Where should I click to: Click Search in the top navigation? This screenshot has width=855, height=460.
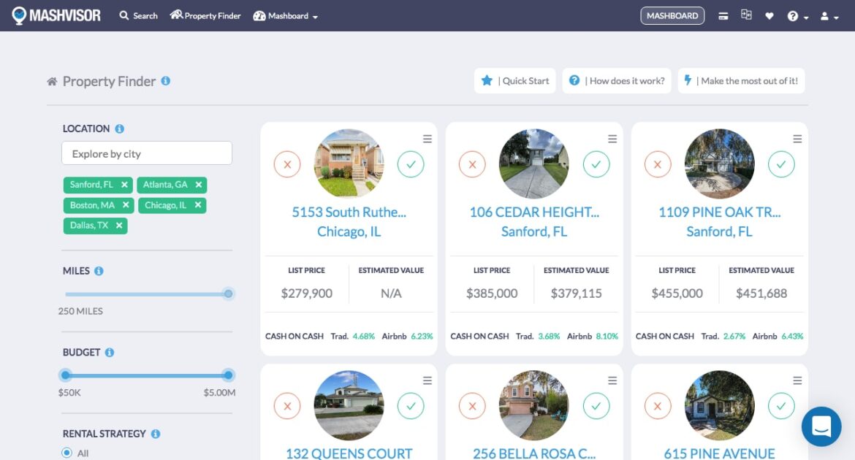137,15
